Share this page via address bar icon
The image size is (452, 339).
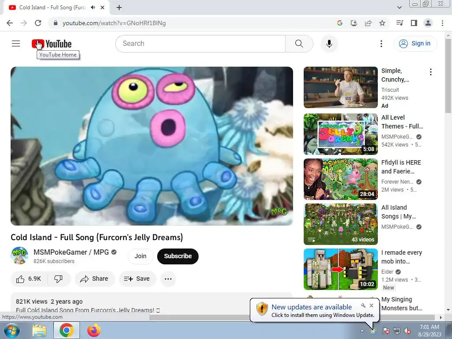368,23
